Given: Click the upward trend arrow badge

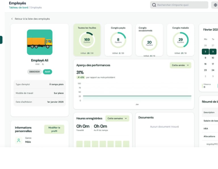Looking at the screenshot, I should tap(81, 77).
